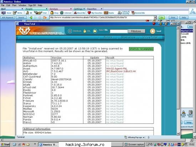Open address bar URL history dropdown
Image resolution: width=196 pixels, height=147 pixels.
155,17
